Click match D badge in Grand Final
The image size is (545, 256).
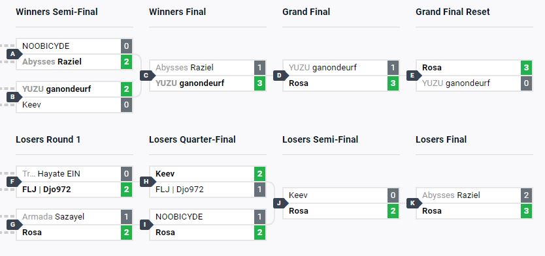click(x=280, y=76)
